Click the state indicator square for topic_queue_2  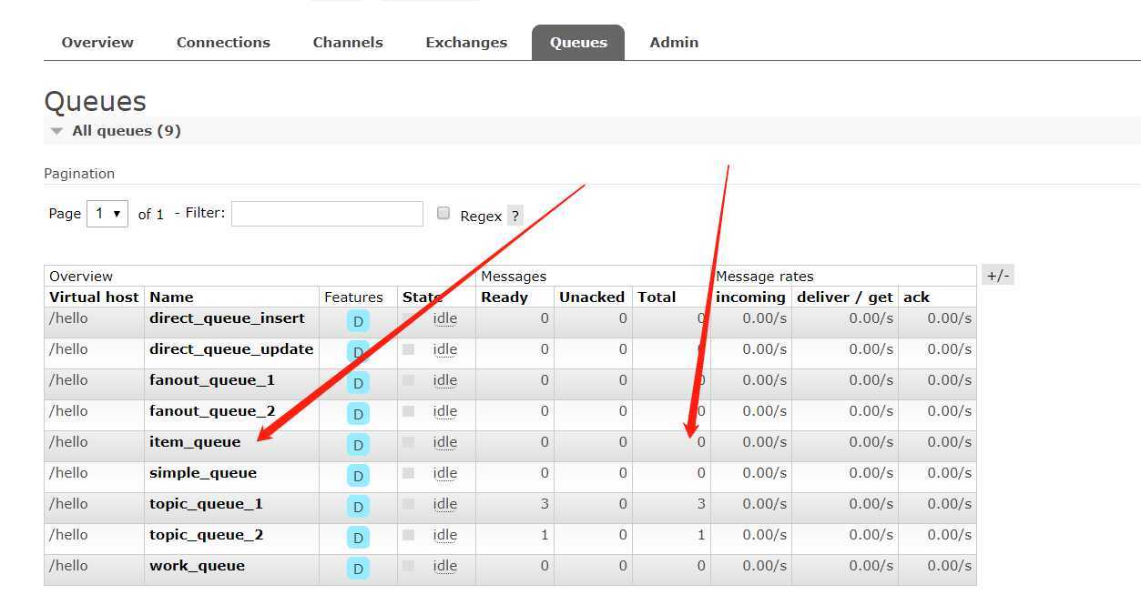(408, 535)
